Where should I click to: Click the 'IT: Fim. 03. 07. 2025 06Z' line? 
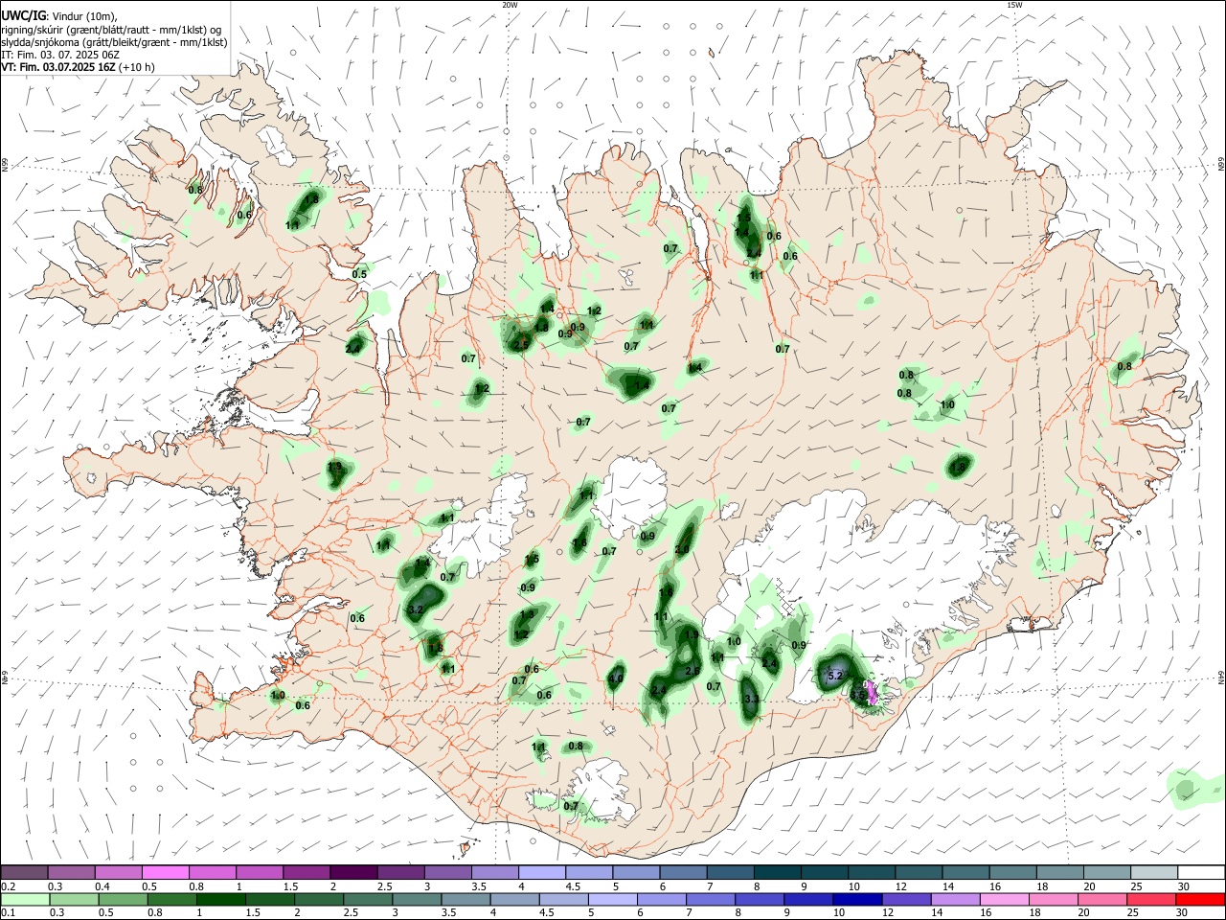click(60, 55)
